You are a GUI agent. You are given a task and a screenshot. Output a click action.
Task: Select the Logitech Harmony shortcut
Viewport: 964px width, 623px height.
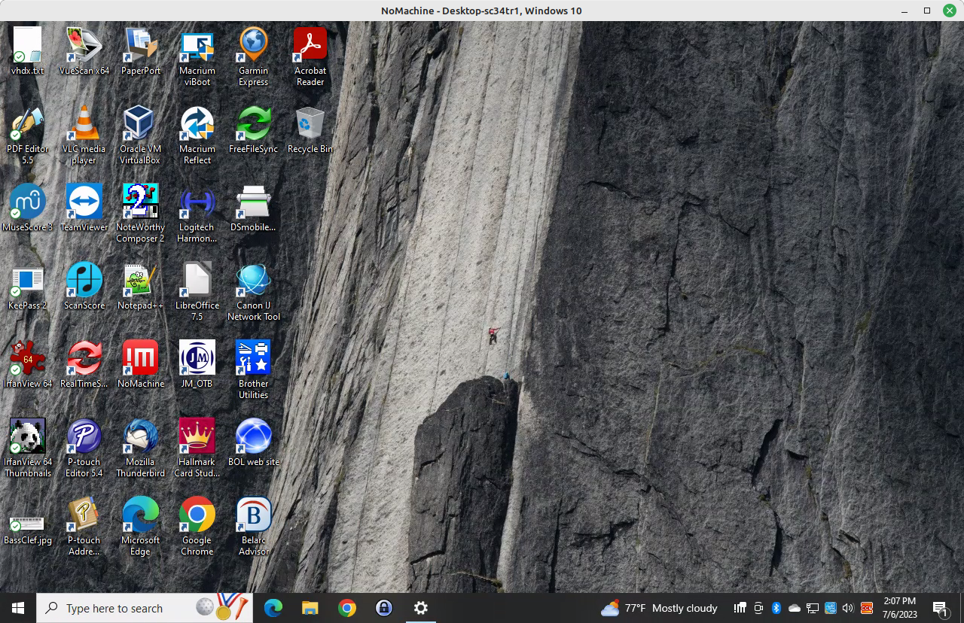(x=197, y=214)
